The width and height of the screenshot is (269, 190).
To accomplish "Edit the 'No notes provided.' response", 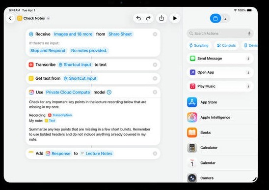I will [x=89, y=50].
